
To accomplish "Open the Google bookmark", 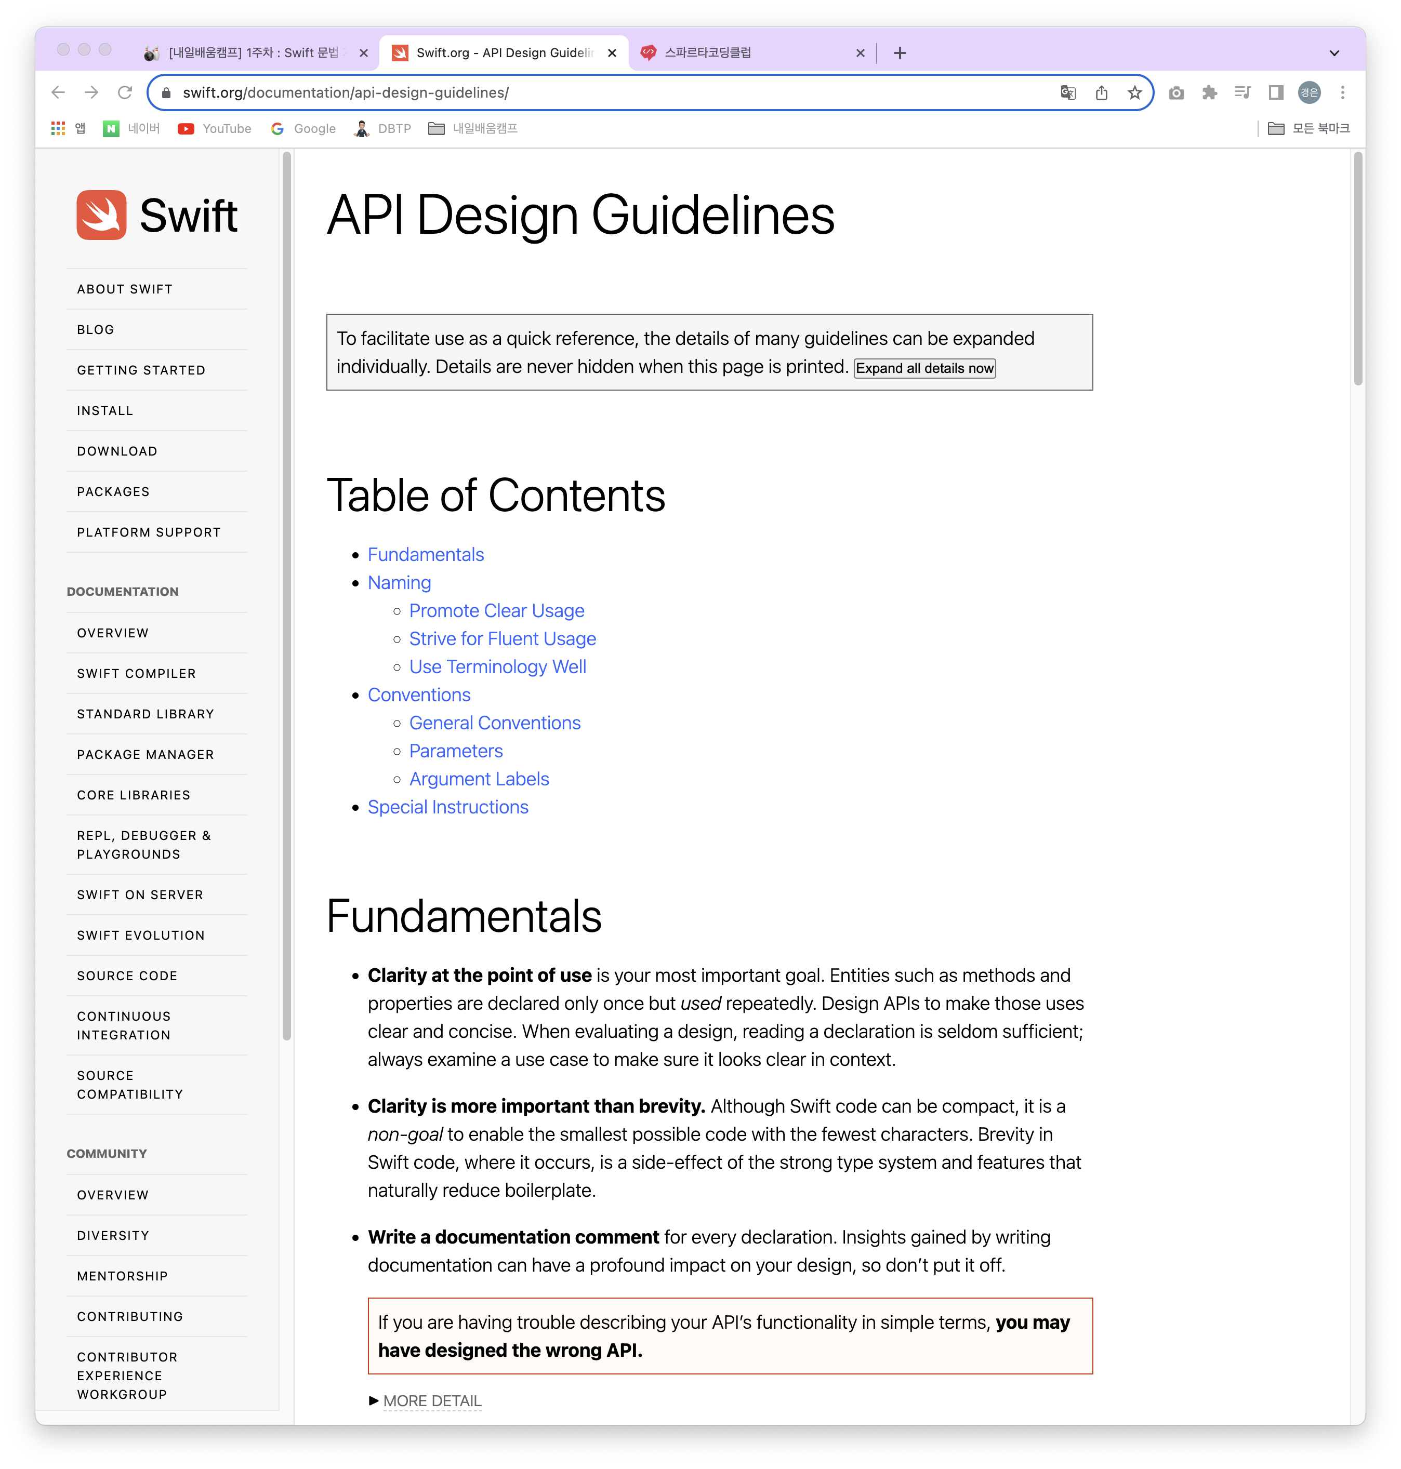I will (x=303, y=128).
